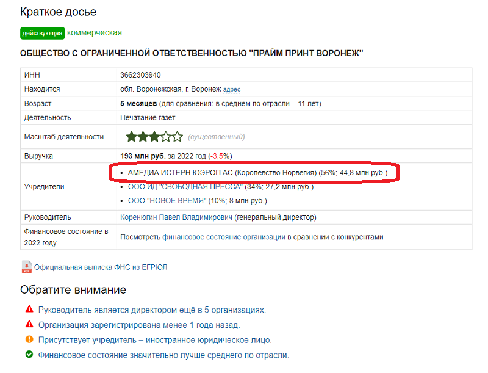Click the 'коммерческая' green label
Screen dimensions: 488x373
coord(95,33)
